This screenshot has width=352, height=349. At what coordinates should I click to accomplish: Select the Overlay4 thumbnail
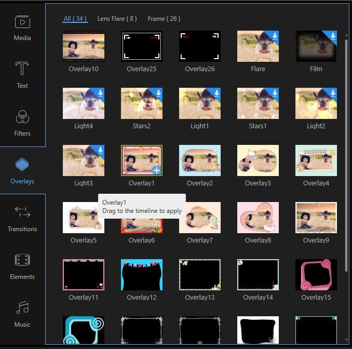[x=316, y=160]
